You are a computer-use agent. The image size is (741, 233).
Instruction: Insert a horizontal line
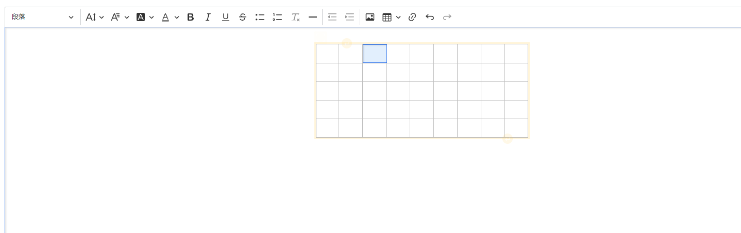click(312, 17)
